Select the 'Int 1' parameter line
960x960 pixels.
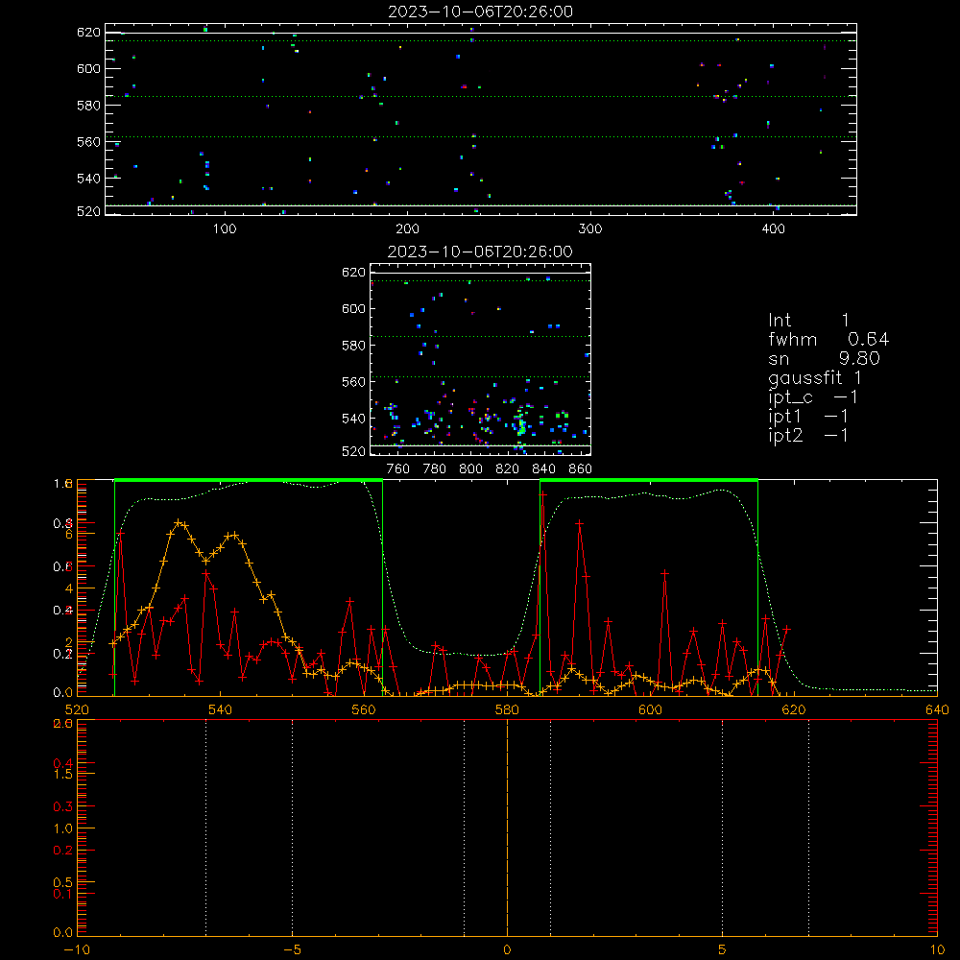808,321
